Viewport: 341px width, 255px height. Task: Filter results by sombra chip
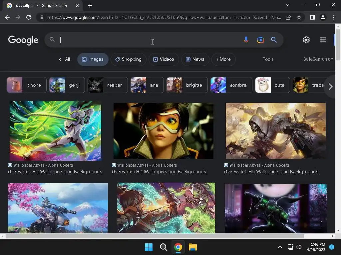(231, 85)
